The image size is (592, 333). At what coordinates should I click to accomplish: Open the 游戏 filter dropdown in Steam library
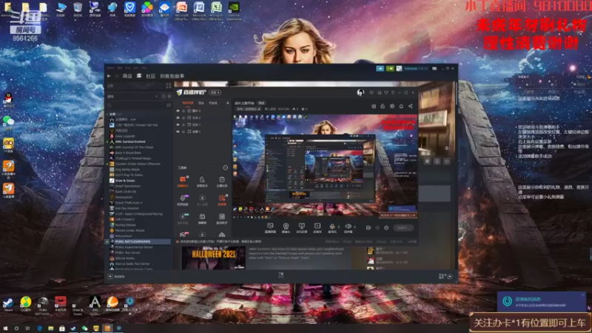pos(132,97)
